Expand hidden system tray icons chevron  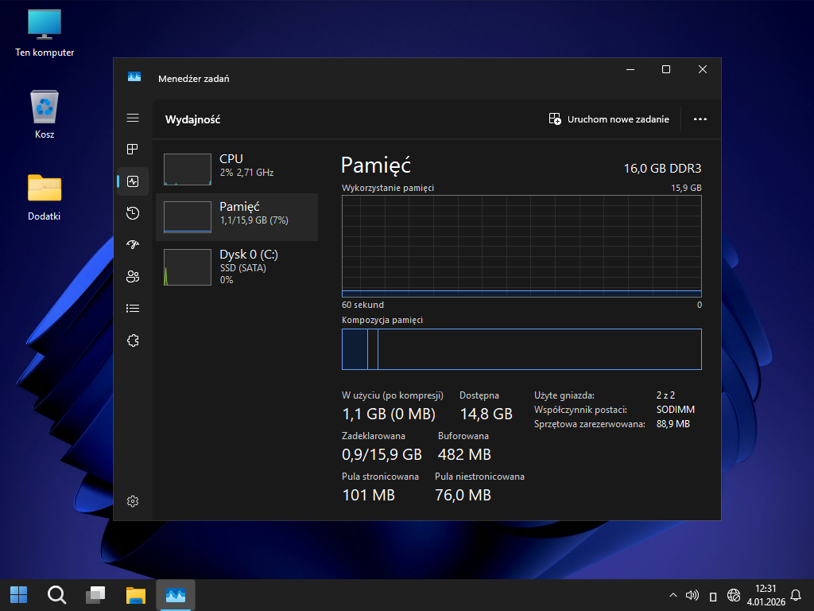[x=673, y=595]
